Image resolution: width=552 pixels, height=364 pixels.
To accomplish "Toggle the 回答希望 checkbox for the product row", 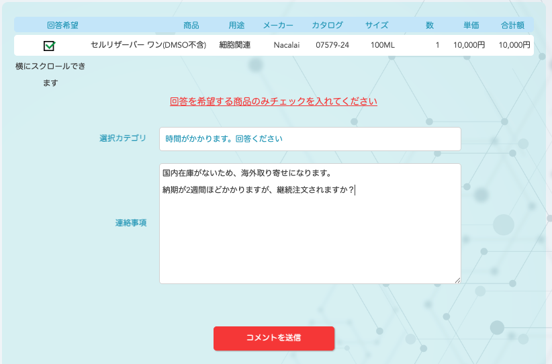I will tap(49, 46).
